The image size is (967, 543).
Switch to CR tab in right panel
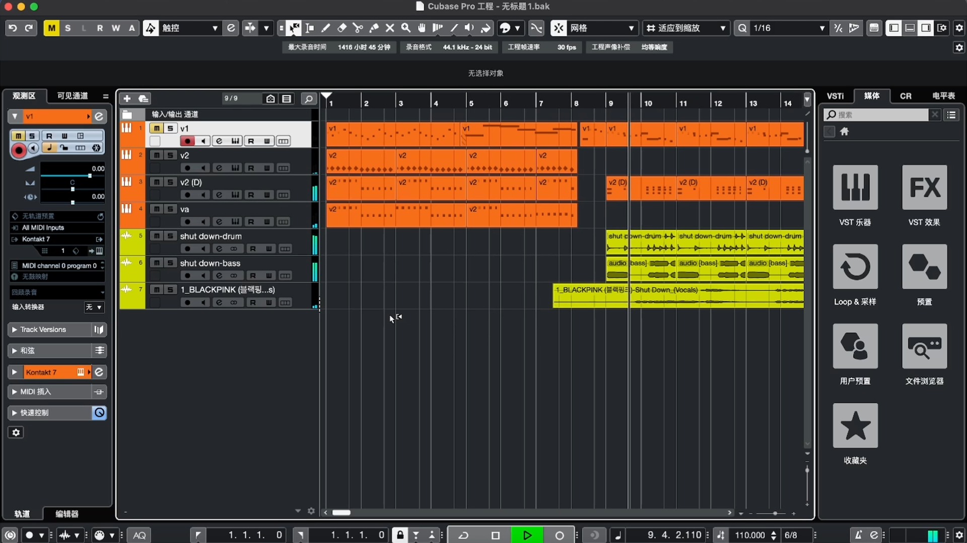click(x=905, y=96)
